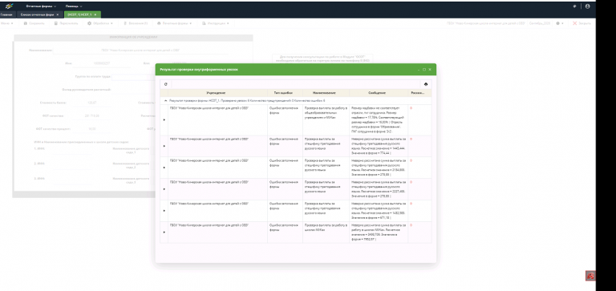Screen dimensions: 616x291
Task: Click Сохранить in the form toolbar
Action: pos(34,23)
